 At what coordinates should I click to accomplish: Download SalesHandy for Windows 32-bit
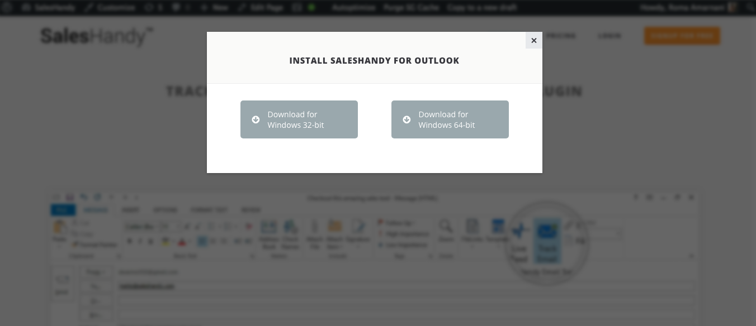pos(299,119)
